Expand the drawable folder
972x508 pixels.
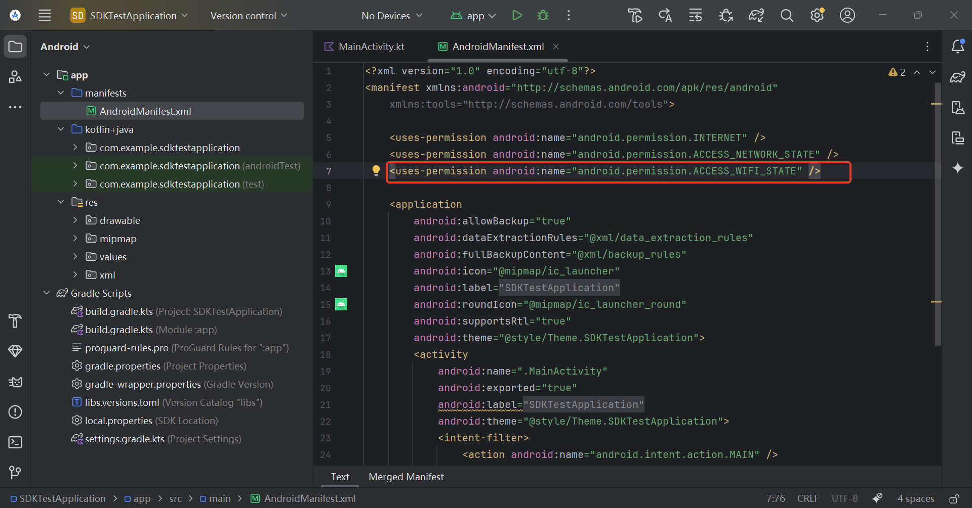click(x=75, y=220)
